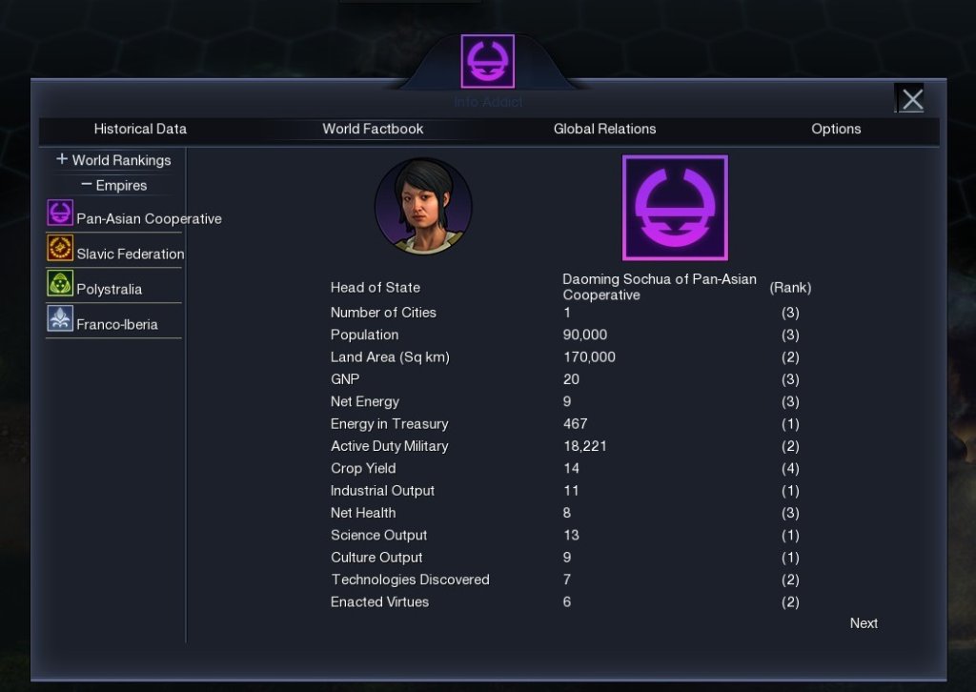Go to Next empire page
The width and height of the screenshot is (976, 692).
tap(864, 623)
